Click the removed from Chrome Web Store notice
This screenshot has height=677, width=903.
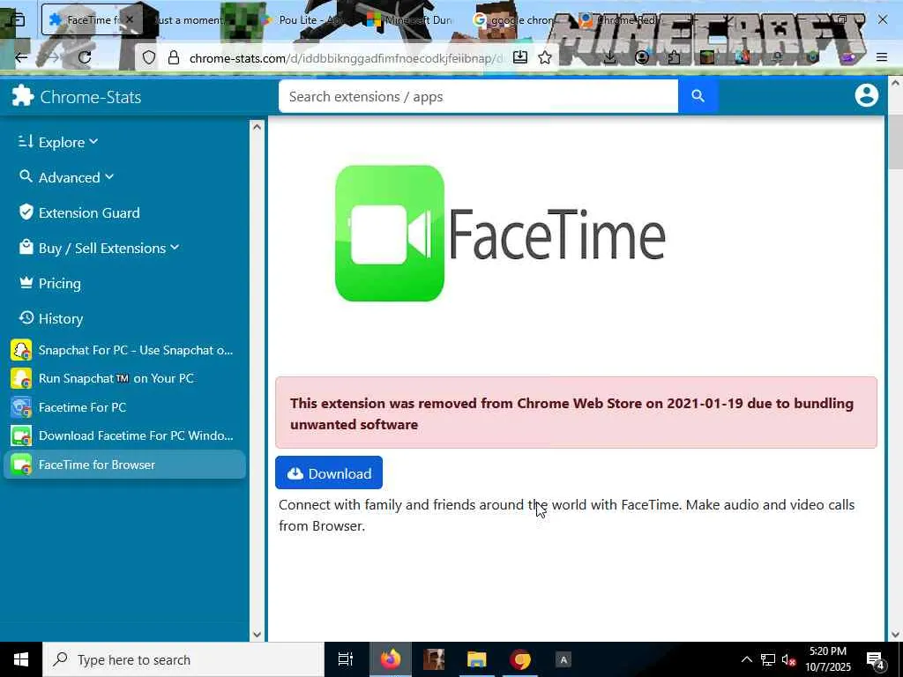[x=576, y=413]
